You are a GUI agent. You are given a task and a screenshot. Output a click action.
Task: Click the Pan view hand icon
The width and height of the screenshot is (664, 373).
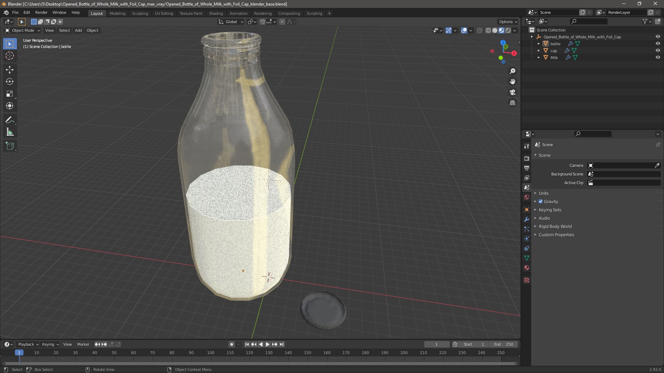pyautogui.click(x=513, y=82)
